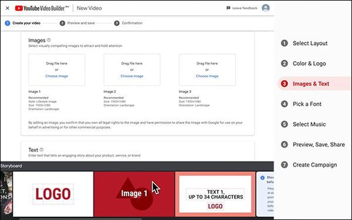
Task: Click the step 2 circle icon in the progress bar
Action: coord(62,23)
